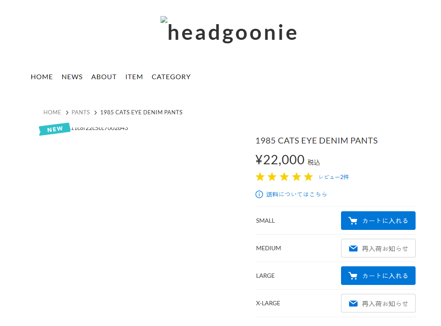
Task: Open the NEWS menu item
Action: (x=72, y=77)
